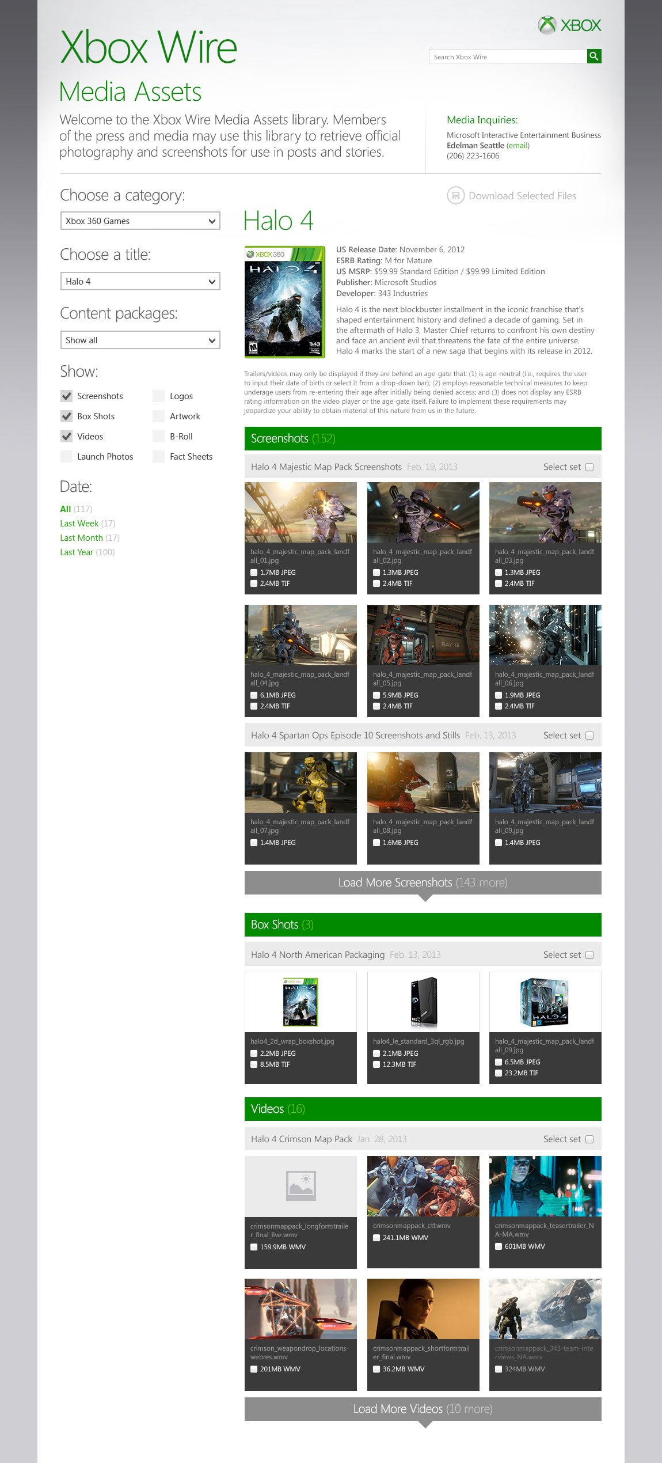This screenshot has width=662, height=1463.
Task: Uncheck the Box Shots filter checkbox
Action: [x=67, y=416]
